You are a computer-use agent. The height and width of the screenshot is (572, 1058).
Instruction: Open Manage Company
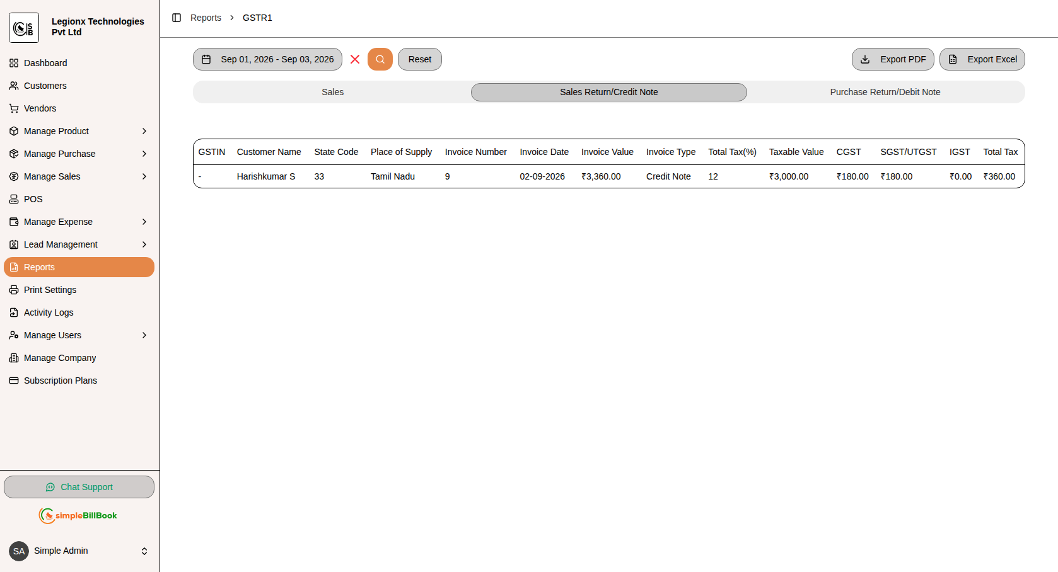[x=79, y=358]
